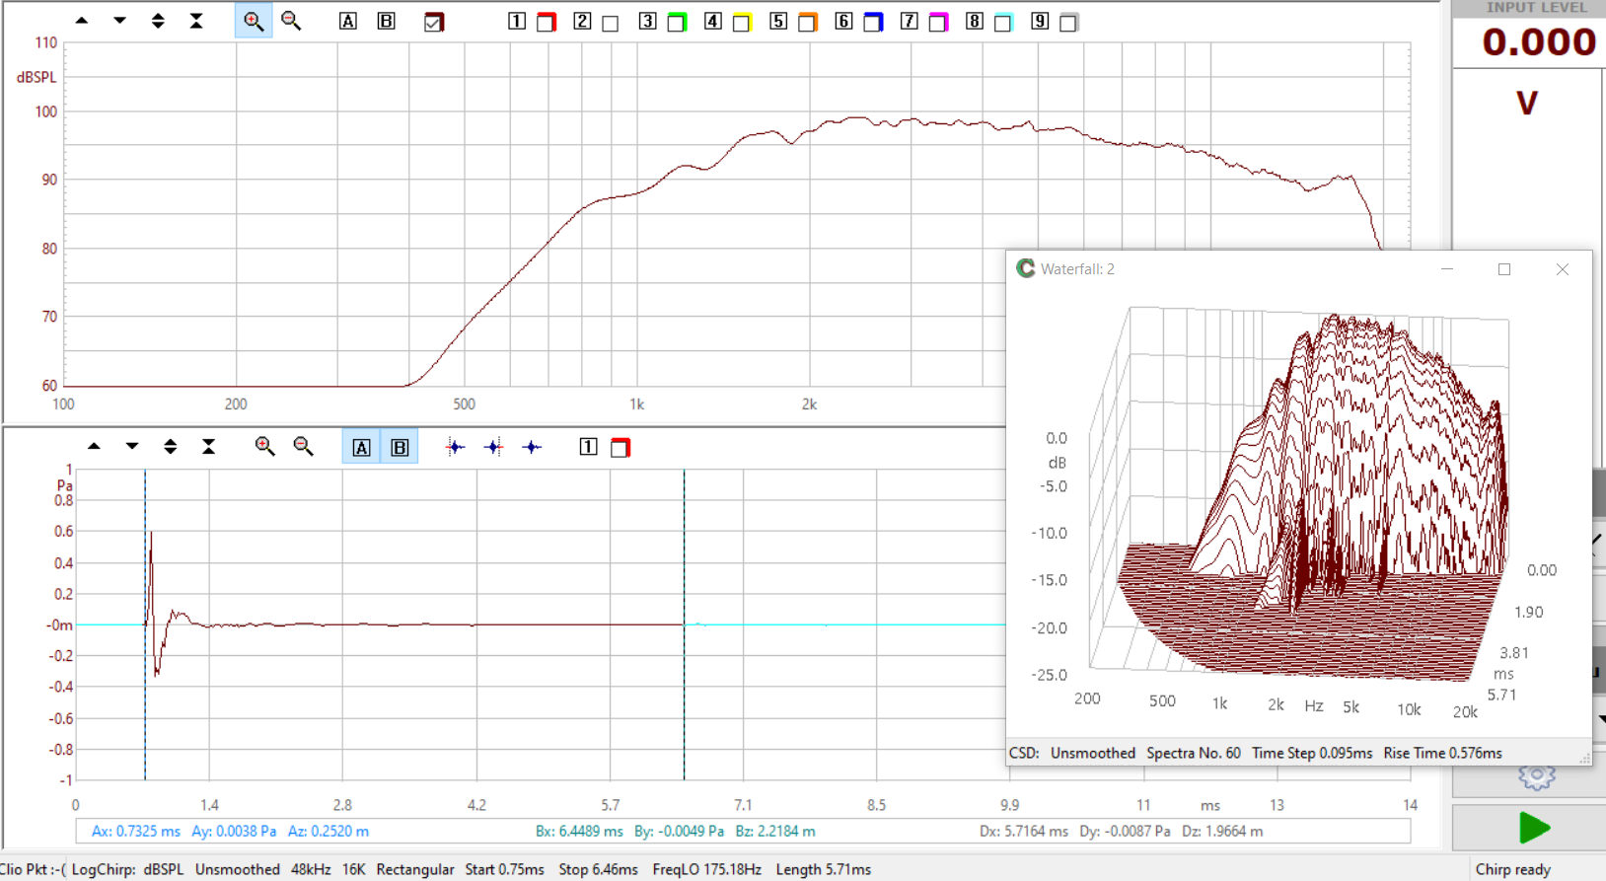Store curve in overlay slot 5
The width and height of the screenshot is (1606, 881).
pyautogui.click(x=778, y=21)
